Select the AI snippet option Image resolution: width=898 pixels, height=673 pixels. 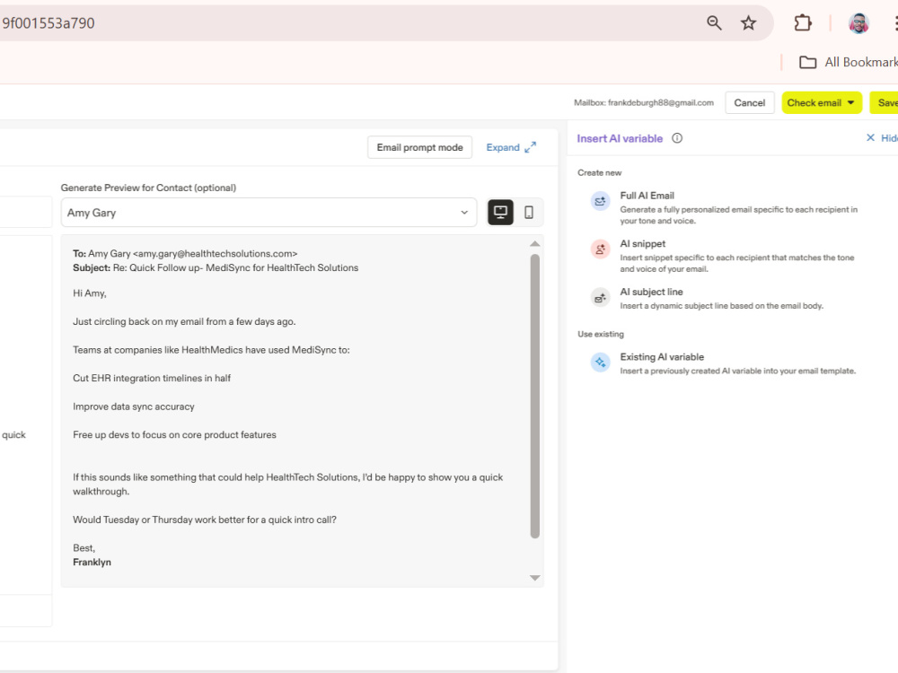tap(724, 256)
